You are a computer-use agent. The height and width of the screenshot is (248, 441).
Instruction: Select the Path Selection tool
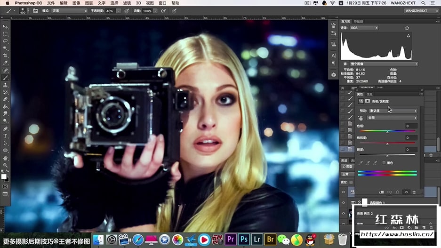coord(5,143)
